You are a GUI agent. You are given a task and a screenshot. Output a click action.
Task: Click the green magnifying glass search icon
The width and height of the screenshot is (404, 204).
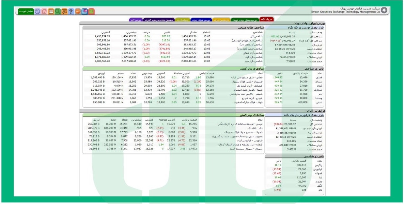tap(58, 11)
